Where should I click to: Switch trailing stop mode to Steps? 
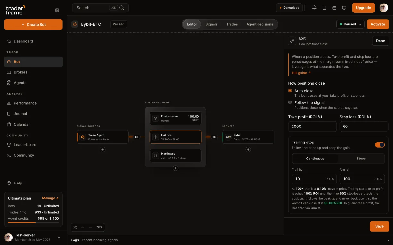pyautogui.click(x=361, y=159)
